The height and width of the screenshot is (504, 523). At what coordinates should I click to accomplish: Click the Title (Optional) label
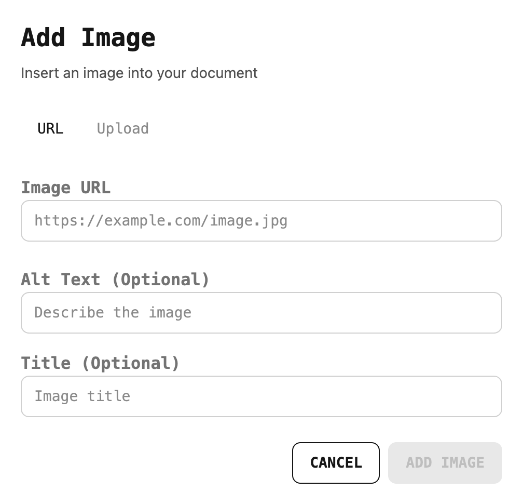pyautogui.click(x=100, y=363)
